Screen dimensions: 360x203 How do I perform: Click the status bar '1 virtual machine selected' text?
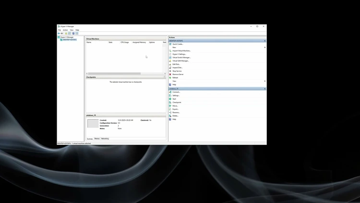point(82,143)
